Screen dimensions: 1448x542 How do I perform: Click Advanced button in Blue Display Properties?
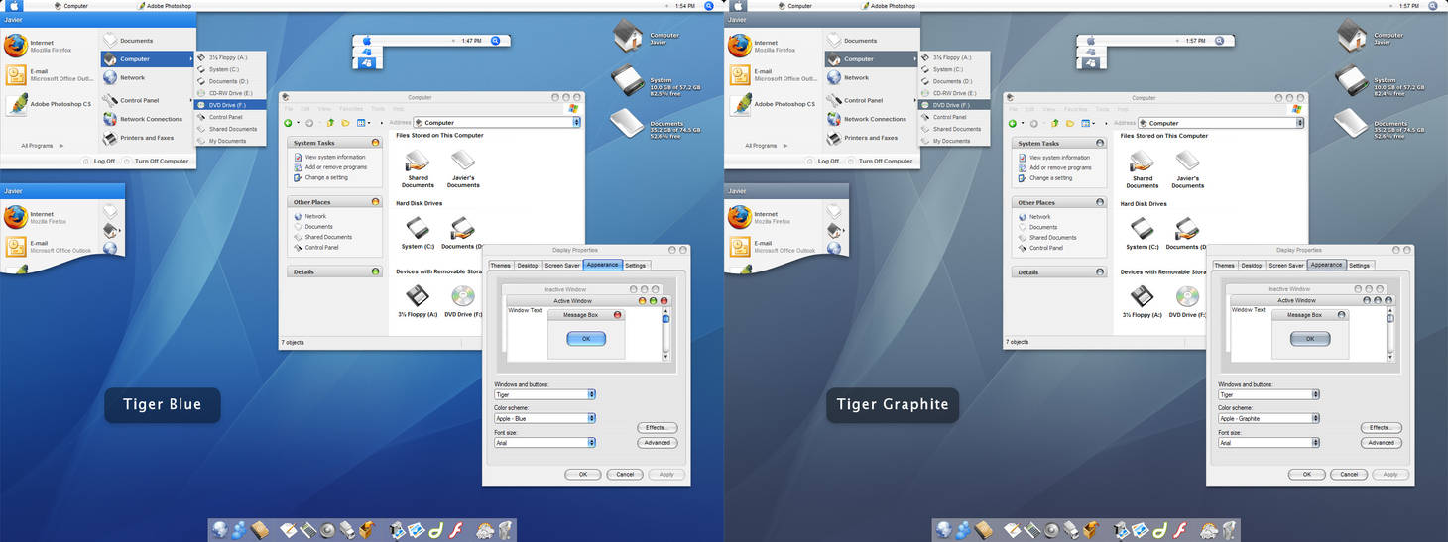tap(657, 443)
